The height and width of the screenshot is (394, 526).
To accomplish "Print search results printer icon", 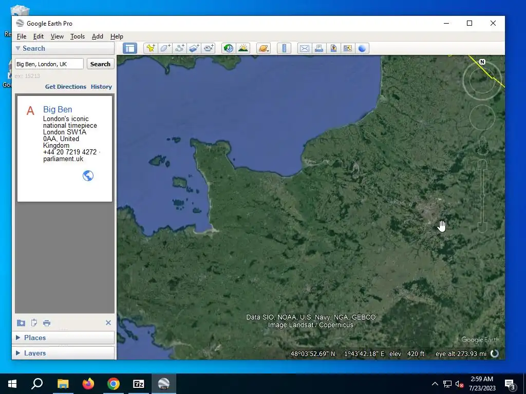I will [47, 323].
